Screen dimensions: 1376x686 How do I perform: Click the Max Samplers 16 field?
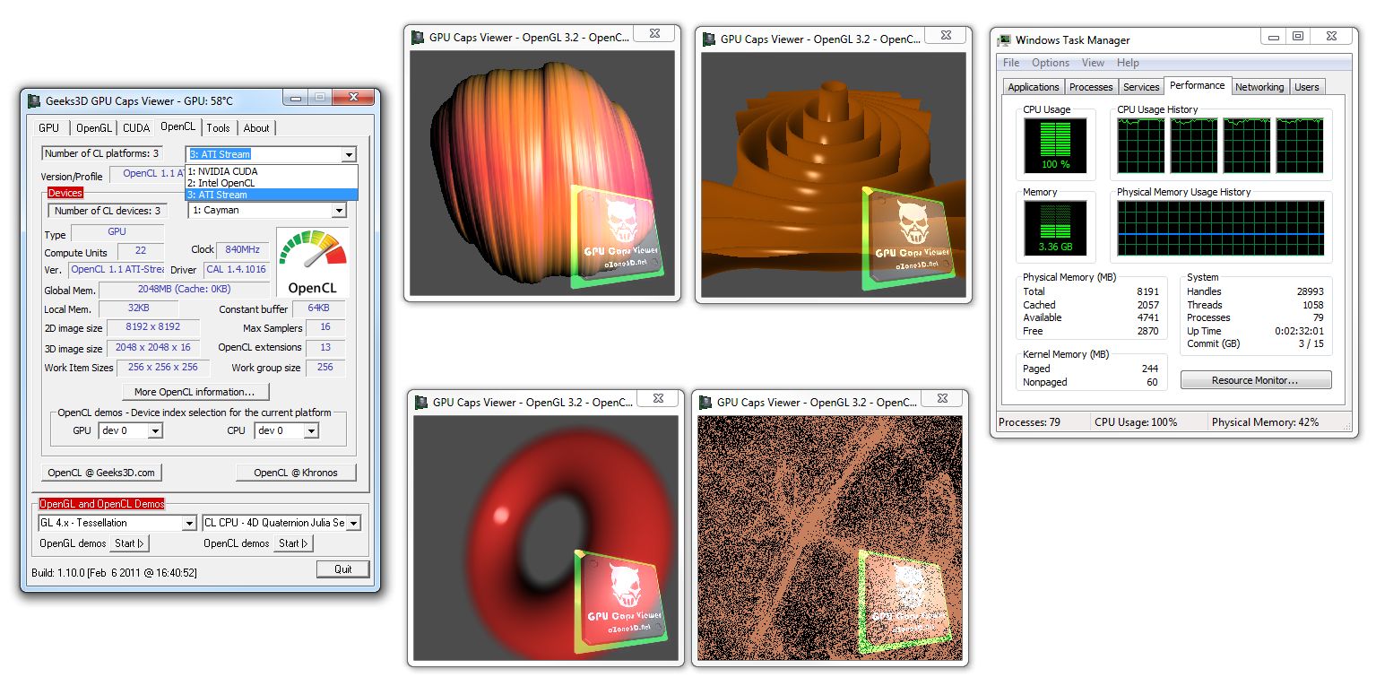325,327
